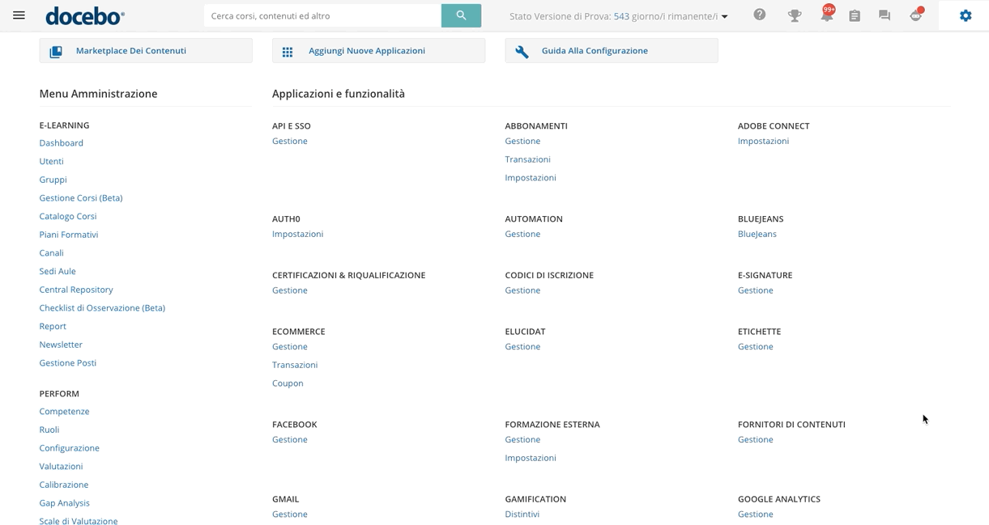Open the gamification trophy icon
This screenshot has height=525, width=989.
(x=794, y=15)
